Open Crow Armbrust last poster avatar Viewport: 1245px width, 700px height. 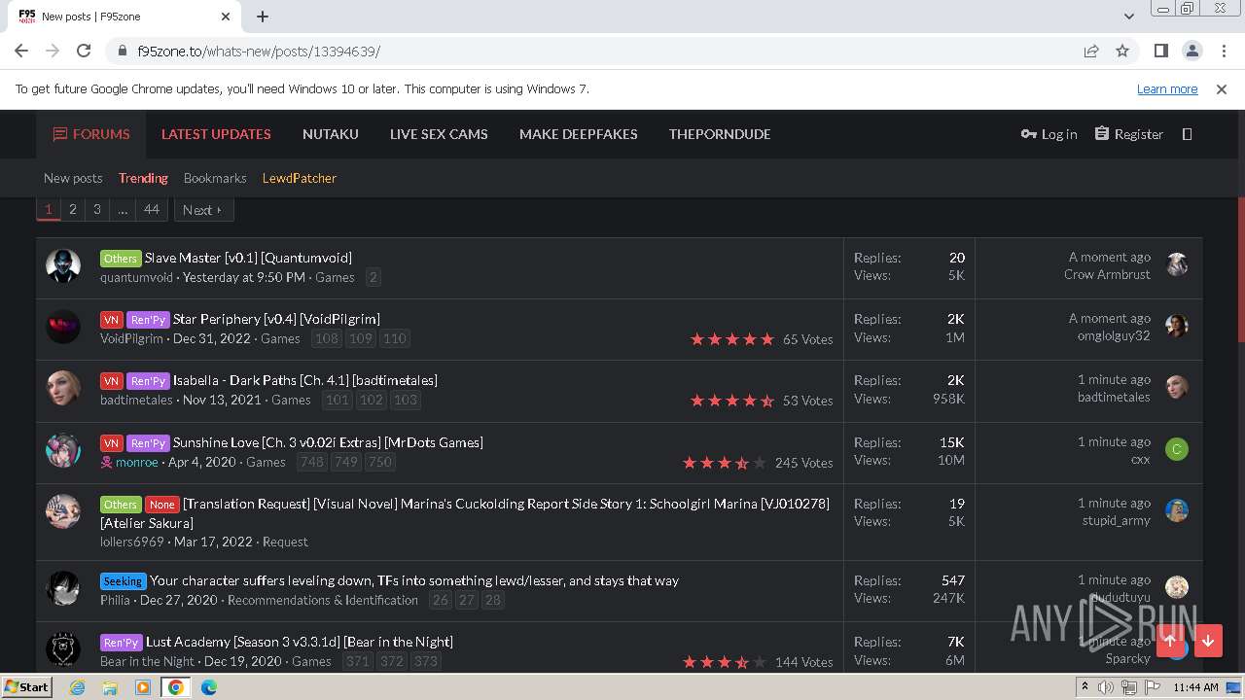[1177, 264]
